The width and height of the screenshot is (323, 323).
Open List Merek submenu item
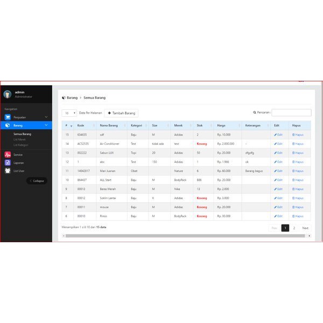pyautogui.click(x=19, y=139)
